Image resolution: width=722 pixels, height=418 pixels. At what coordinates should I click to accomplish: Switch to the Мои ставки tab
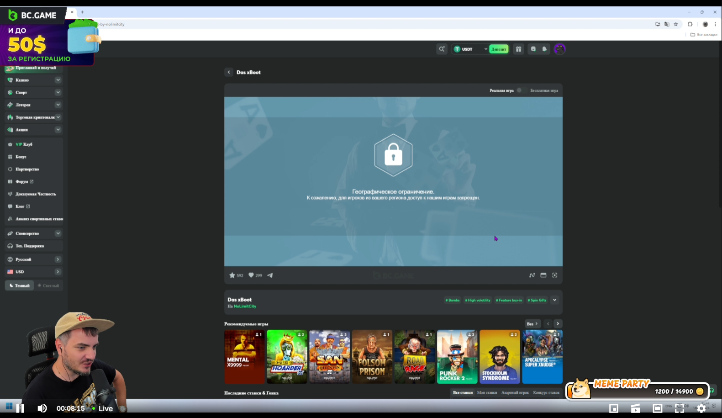[487, 392]
